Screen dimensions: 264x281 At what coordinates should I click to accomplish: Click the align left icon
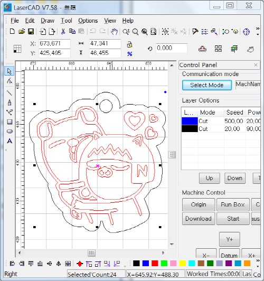point(12,264)
